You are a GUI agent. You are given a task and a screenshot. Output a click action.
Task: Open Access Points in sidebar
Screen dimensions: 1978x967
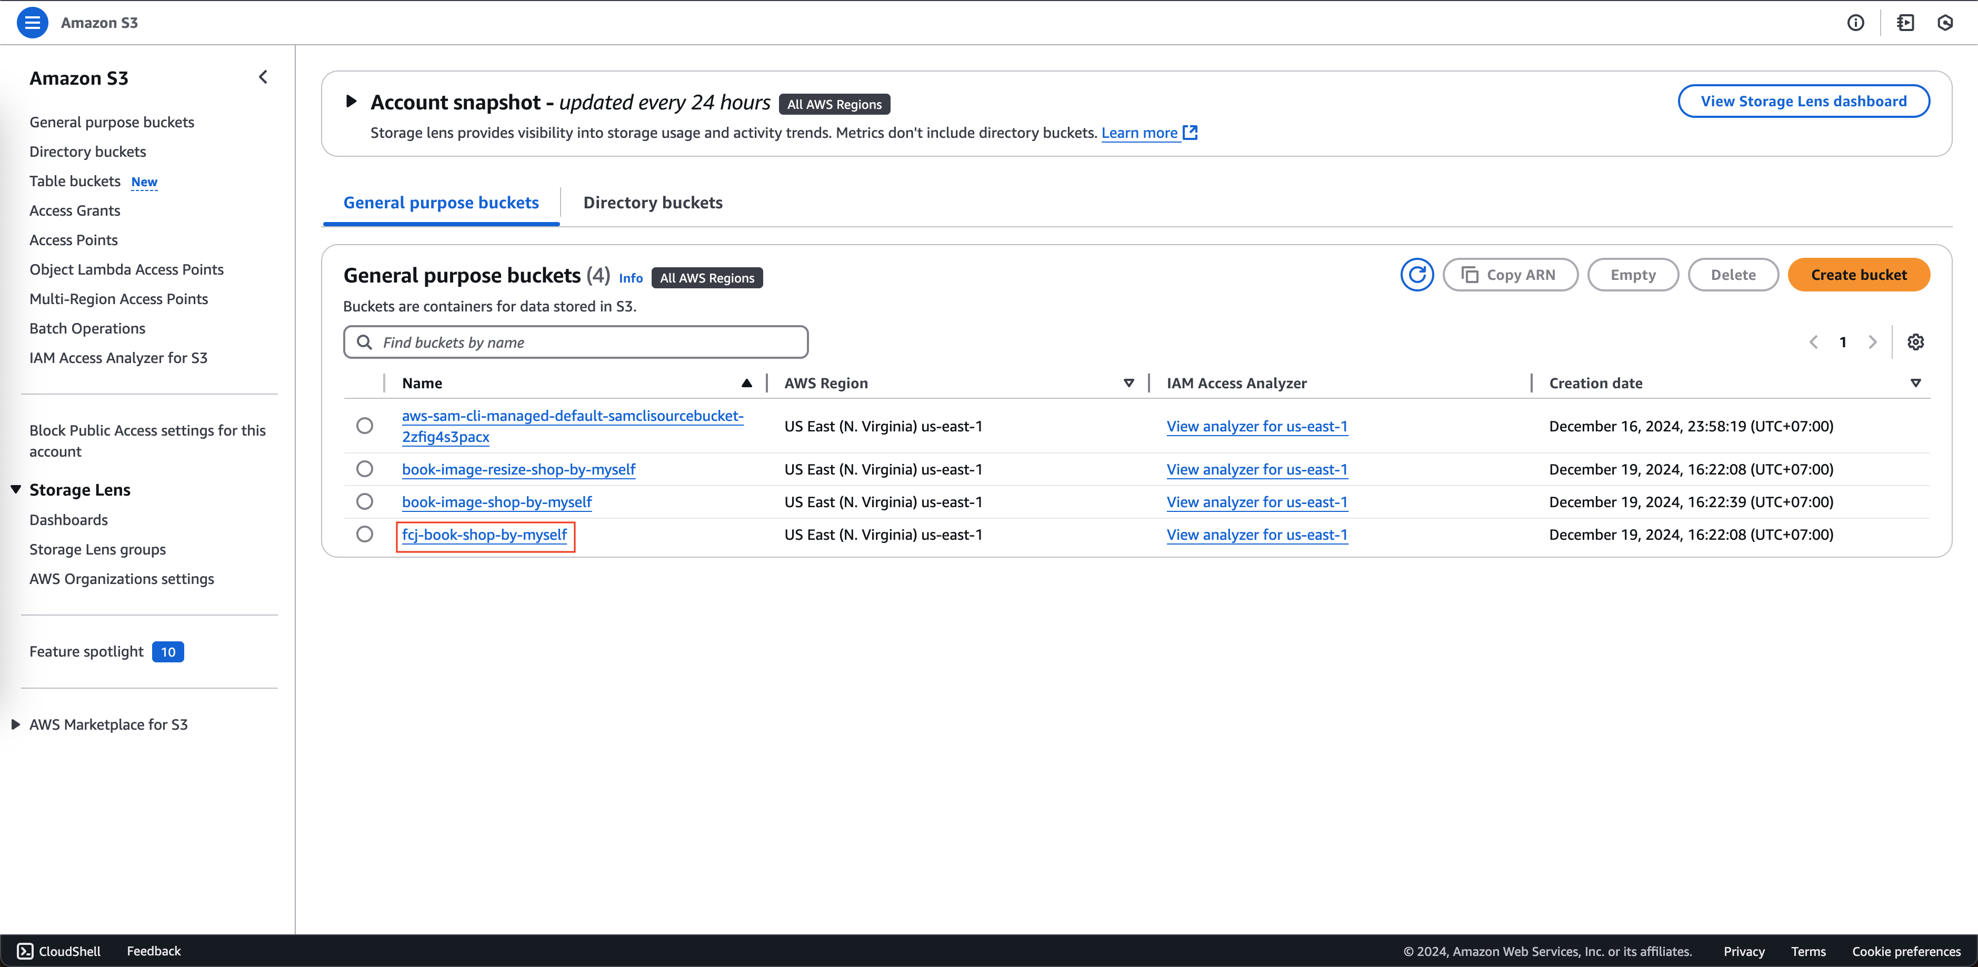[74, 240]
